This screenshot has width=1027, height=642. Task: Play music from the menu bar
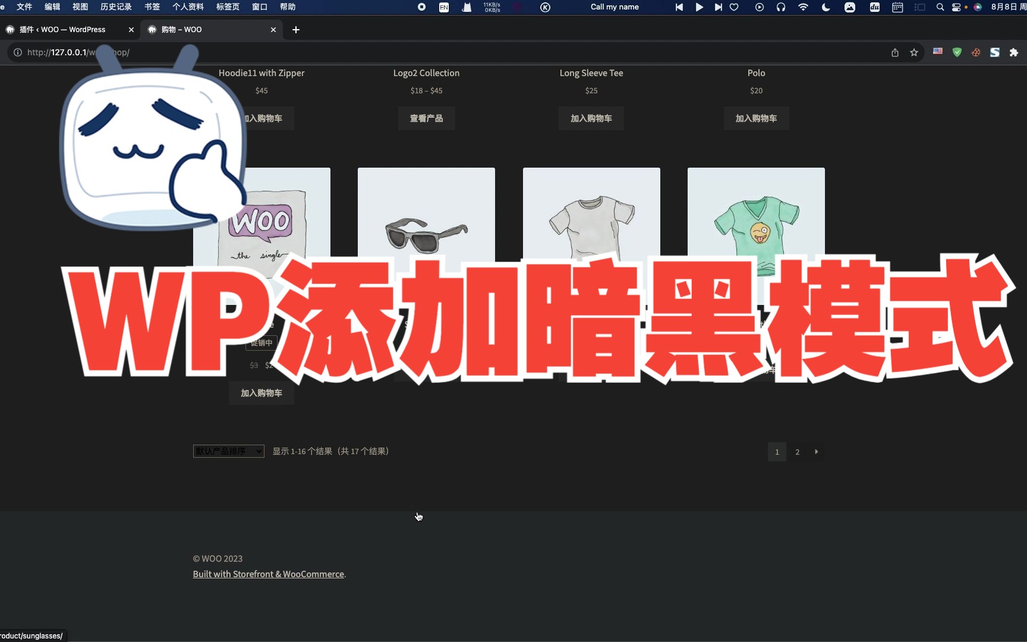point(699,7)
